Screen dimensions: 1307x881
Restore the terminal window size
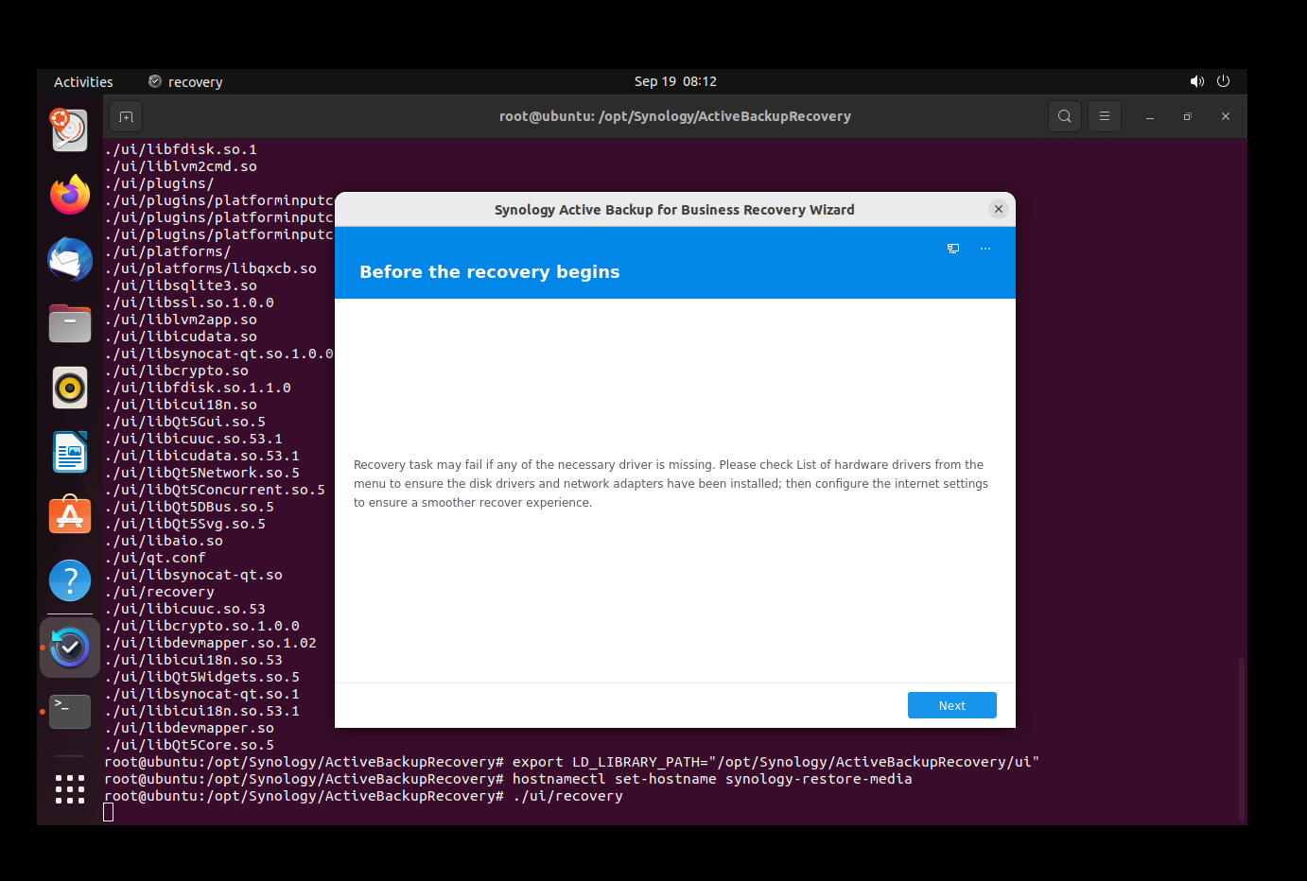point(1188,116)
